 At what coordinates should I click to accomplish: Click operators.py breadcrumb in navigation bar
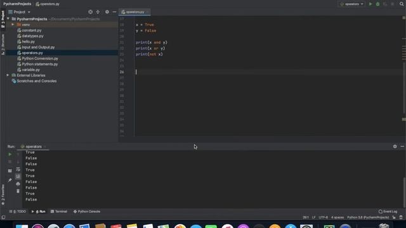tap(48, 4)
